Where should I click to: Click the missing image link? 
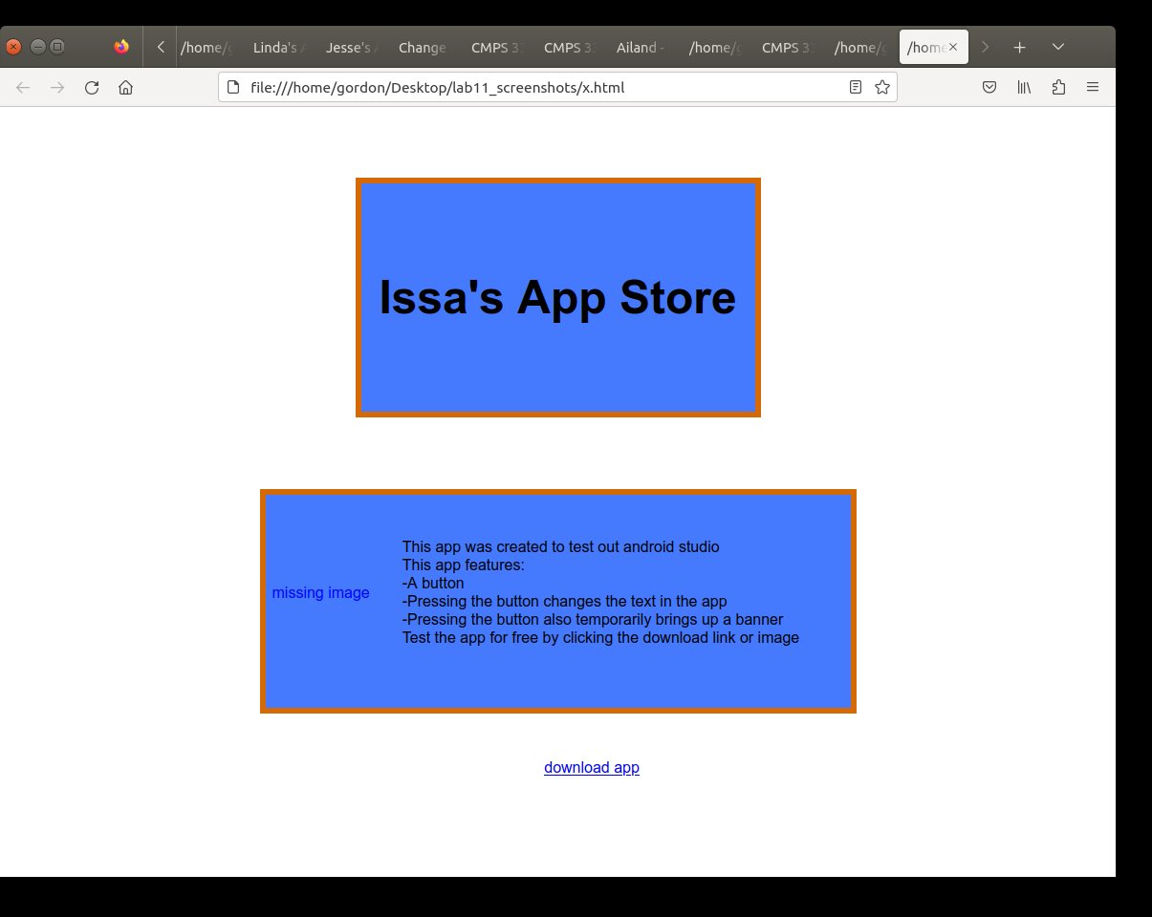pos(320,593)
